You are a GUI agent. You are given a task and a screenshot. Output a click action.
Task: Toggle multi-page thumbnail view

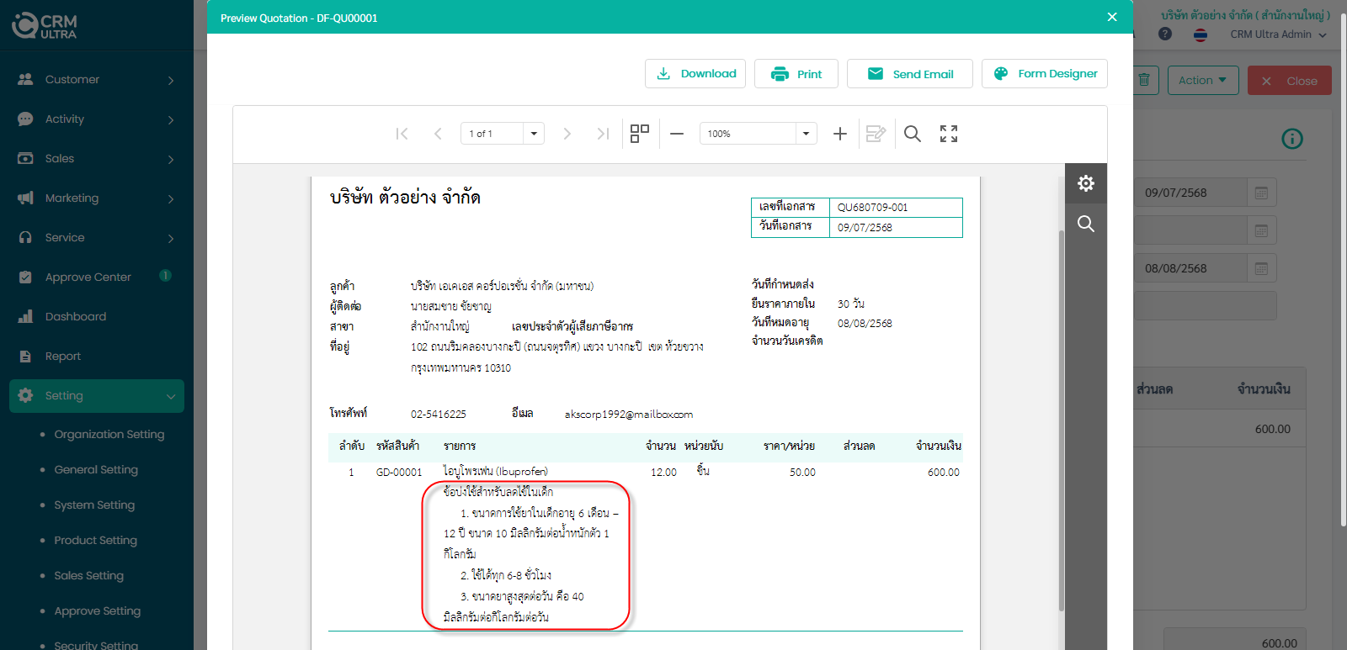(640, 134)
